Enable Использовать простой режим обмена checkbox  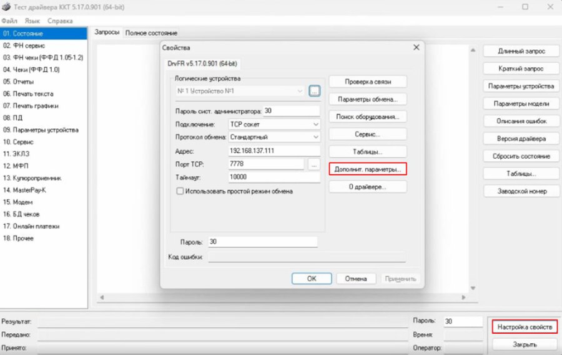coord(180,191)
